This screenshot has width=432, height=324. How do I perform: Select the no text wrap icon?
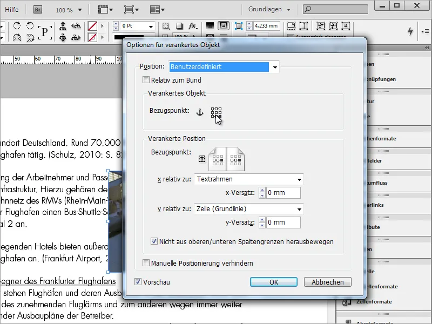(210, 26)
